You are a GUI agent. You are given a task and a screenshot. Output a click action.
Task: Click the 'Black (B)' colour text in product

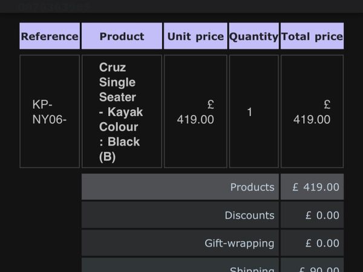point(119,149)
